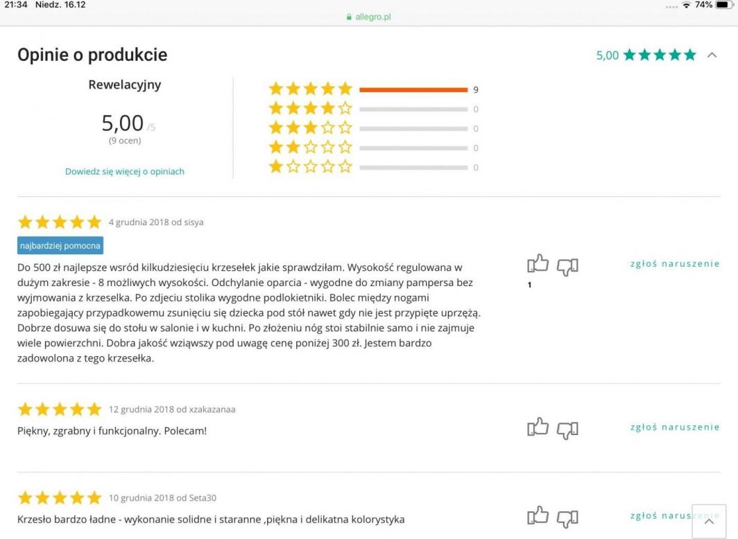Screen dimensions: 738x539
Task: Click the 'najbardziej pomocna' badge
Action: pyautogui.click(x=60, y=245)
